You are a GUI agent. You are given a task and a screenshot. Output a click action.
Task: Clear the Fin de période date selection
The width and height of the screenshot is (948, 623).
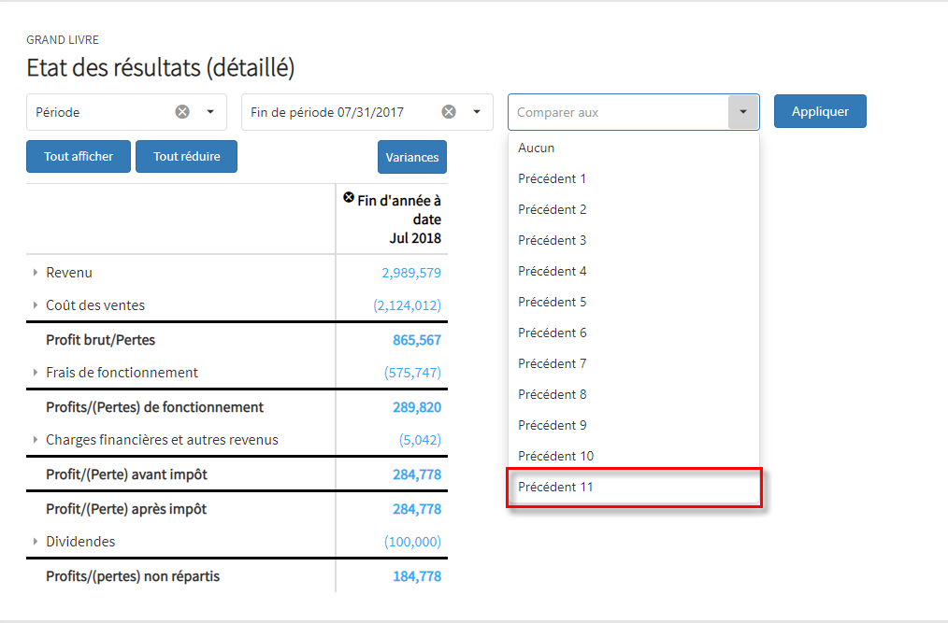(x=449, y=112)
